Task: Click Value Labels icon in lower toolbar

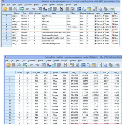Action: pos(100,65)
